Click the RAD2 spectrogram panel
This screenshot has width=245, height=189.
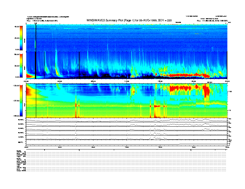tap(127, 38)
